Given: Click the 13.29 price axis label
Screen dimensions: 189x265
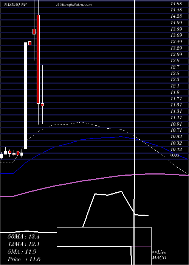Looking at the screenshot, I should tap(176, 48).
